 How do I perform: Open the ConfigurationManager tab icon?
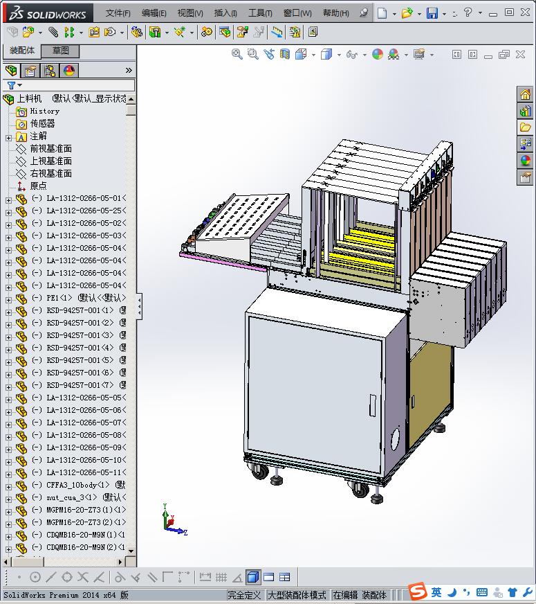click(x=50, y=71)
